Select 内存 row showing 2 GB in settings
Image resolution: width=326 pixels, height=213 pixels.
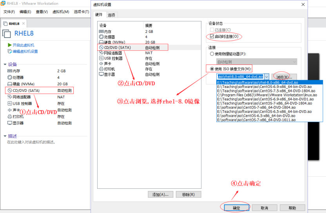(149, 31)
